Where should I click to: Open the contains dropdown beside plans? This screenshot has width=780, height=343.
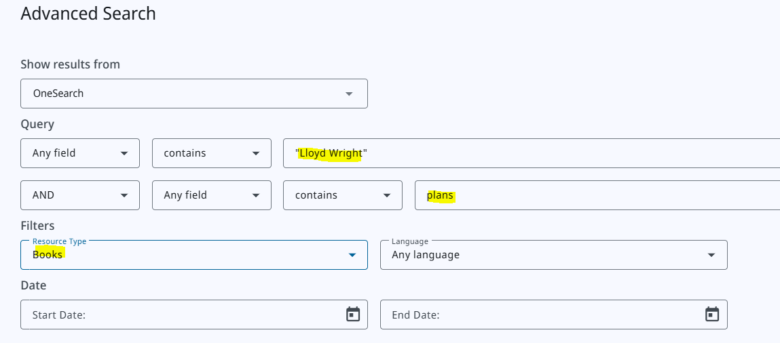[343, 195]
